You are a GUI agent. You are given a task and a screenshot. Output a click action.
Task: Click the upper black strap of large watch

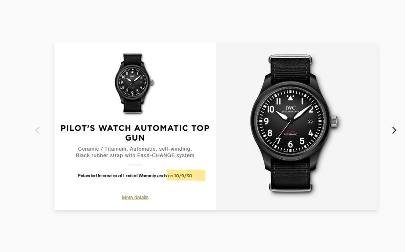(x=290, y=69)
